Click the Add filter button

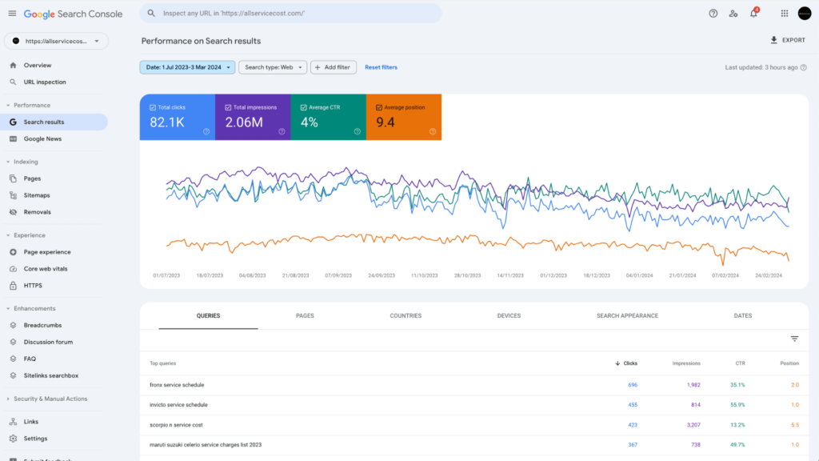(334, 67)
